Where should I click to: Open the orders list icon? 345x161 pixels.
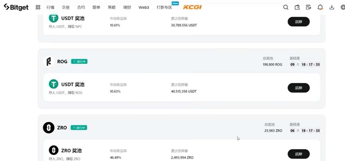309,7
